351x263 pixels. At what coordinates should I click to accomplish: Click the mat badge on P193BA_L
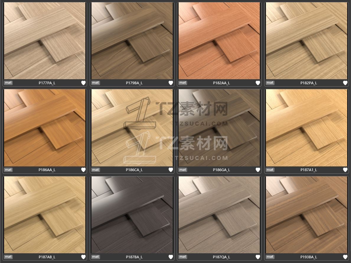(x=270, y=257)
